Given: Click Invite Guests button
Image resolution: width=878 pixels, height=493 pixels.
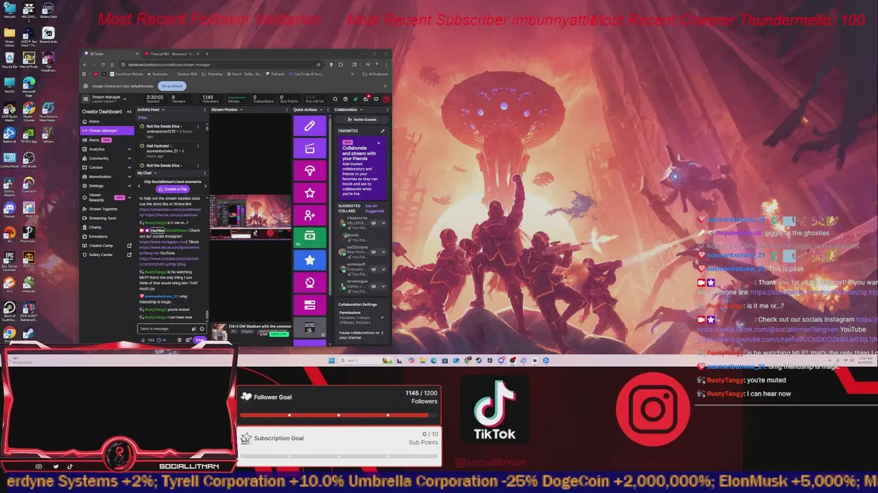Looking at the screenshot, I should point(361,120).
